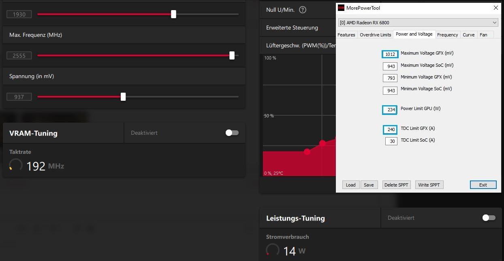Click the Minimum Voltage SoC input field
Screen dimensions: 504x261
coord(391,90)
